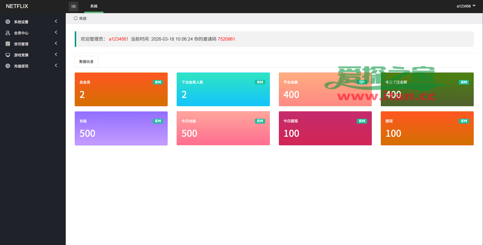Click the 充值提现 gear icon
Screen dimensions: 483x245
point(8,66)
